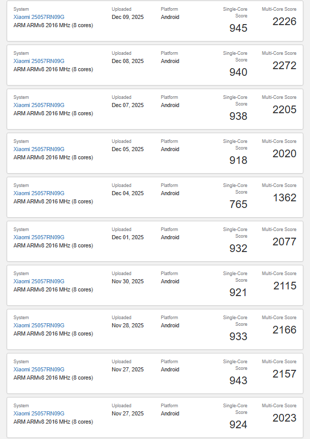
Task: Open Xiaomi 25057RN09G result uploaded Dec 01, 2025
Action: coord(39,237)
